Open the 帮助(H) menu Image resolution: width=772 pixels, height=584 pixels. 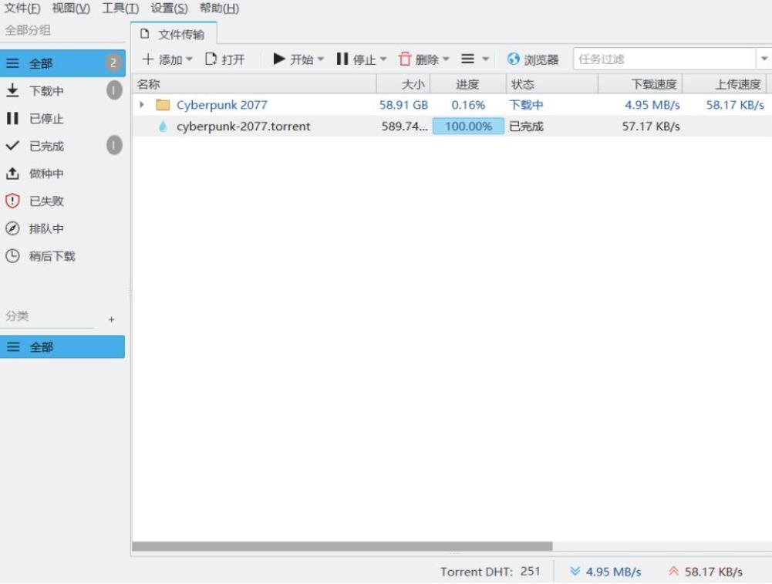219,8
